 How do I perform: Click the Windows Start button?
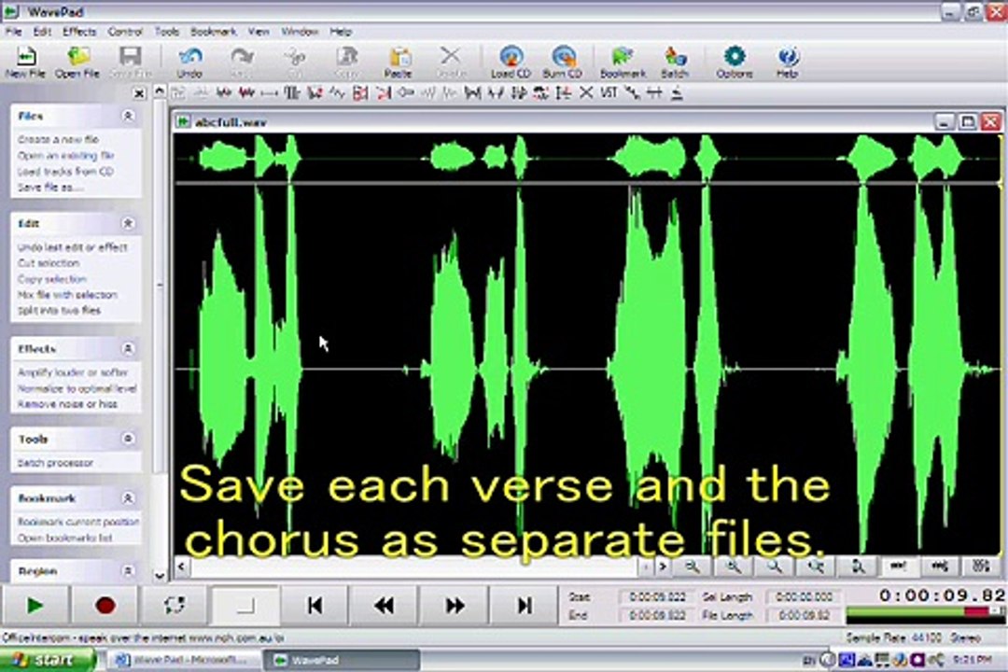(46, 660)
